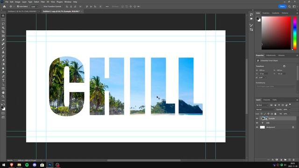Switch to the Channels tab
299x168 pixels.
pos(267,100)
